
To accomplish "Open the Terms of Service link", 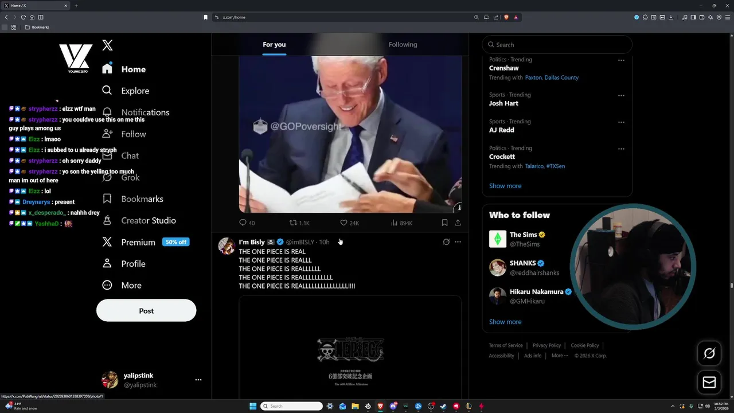I will (x=506, y=345).
